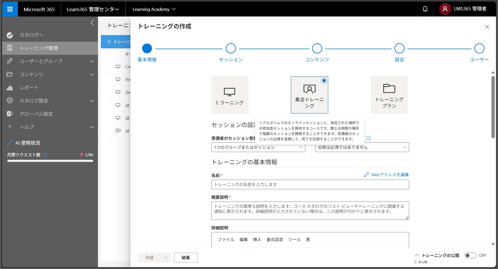Click the selected radio dot on 集合トレーニング

coord(324,81)
